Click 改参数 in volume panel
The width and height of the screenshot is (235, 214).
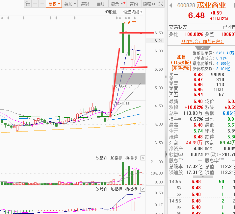101,158
